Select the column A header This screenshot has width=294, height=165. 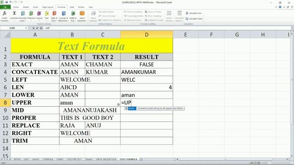coord(35,35)
